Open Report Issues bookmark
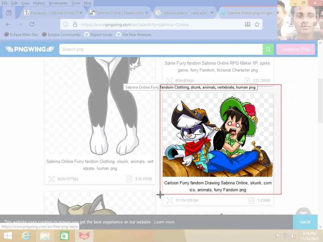The width and height of the screenshot is (323, 242). coord(98,35)
